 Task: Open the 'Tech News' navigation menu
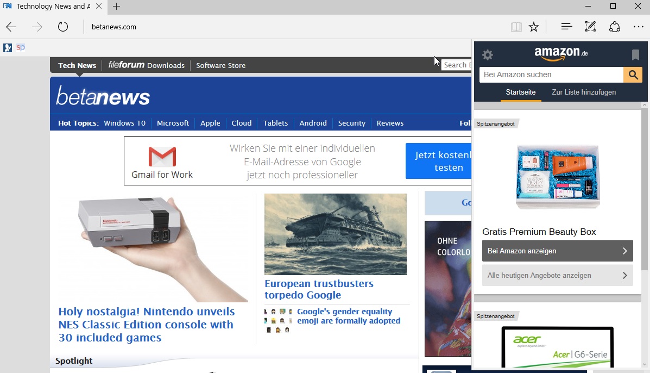point(77,65)
